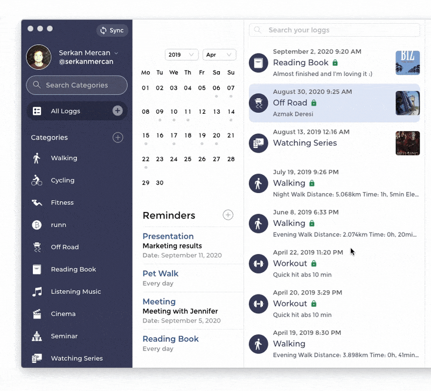The width and height of the screenshot is (431, 391).
Task: Select calendar day 30
Action: coord(159,183)
